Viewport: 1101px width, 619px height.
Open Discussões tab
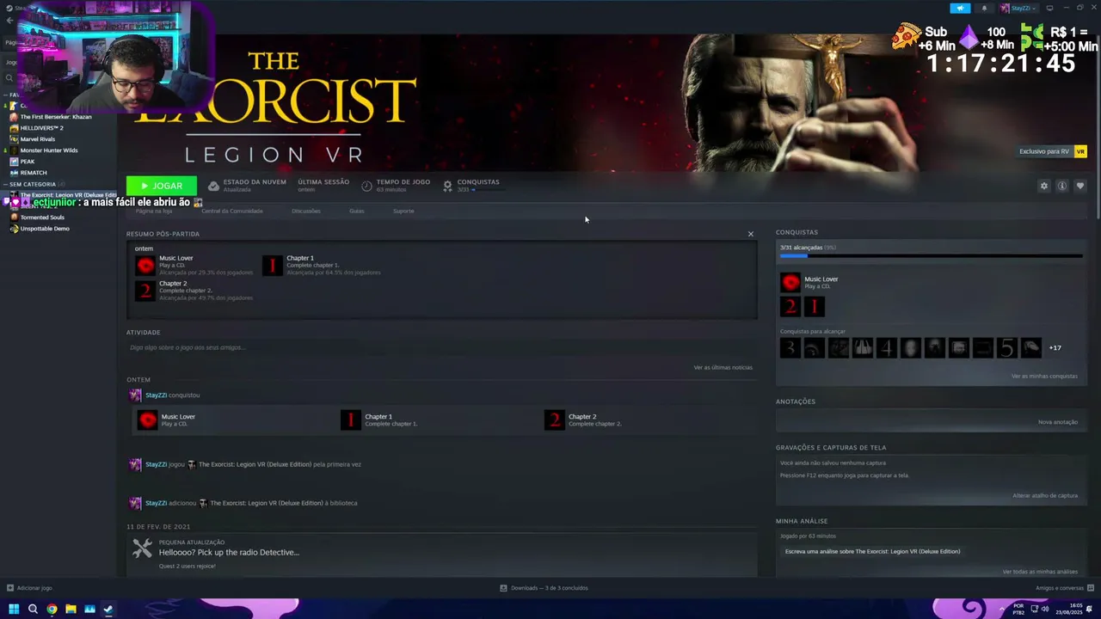coord(305,211)
